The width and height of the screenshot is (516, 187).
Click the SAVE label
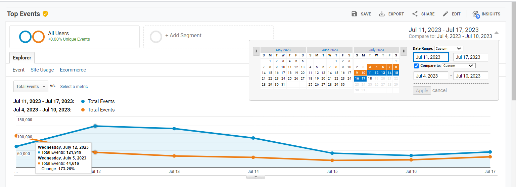366,14
